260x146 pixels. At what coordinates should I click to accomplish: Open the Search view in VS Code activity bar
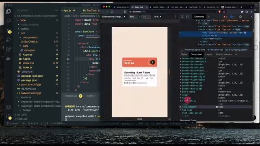8,21
